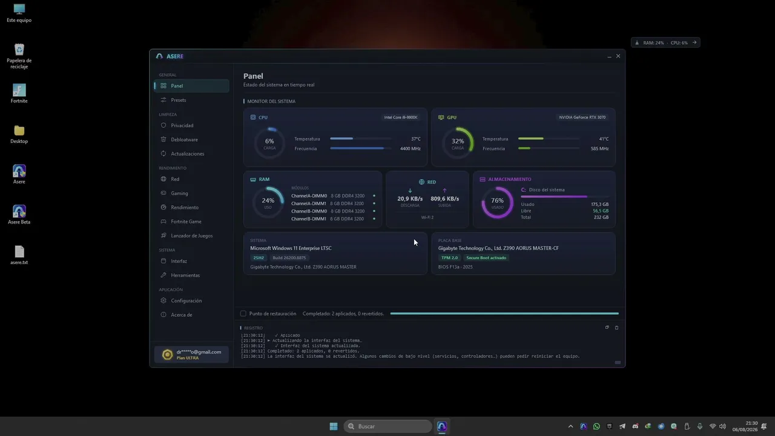Image resolution: width=775 pixels, height=436 pixels.
Task: Click the disk C: usage bar
Action: [x=564, y=197]
